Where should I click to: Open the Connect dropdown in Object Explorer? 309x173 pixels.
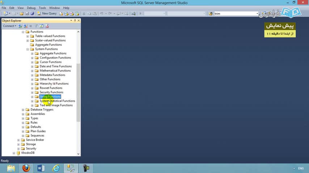click(9, 26)
